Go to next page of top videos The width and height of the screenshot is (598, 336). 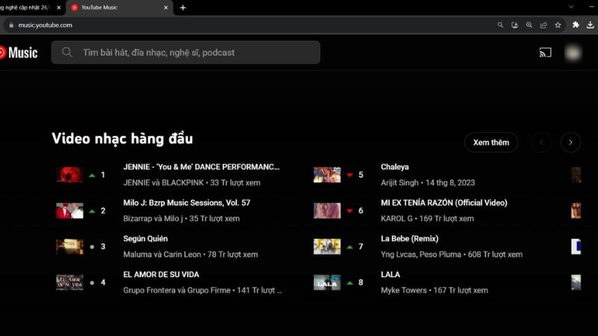tap(570, 143)
